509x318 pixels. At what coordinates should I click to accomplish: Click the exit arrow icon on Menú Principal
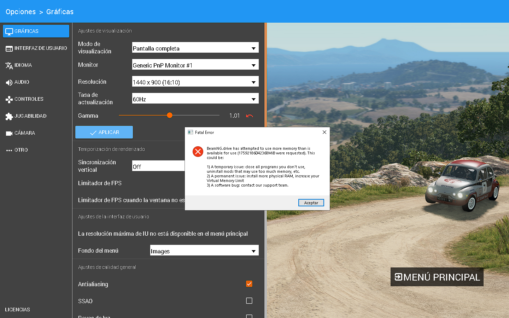(x=398, y=277)
